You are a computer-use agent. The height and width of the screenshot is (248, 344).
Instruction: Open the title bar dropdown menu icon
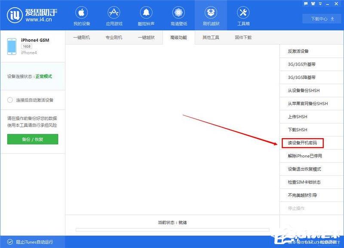tap(320, 3)
